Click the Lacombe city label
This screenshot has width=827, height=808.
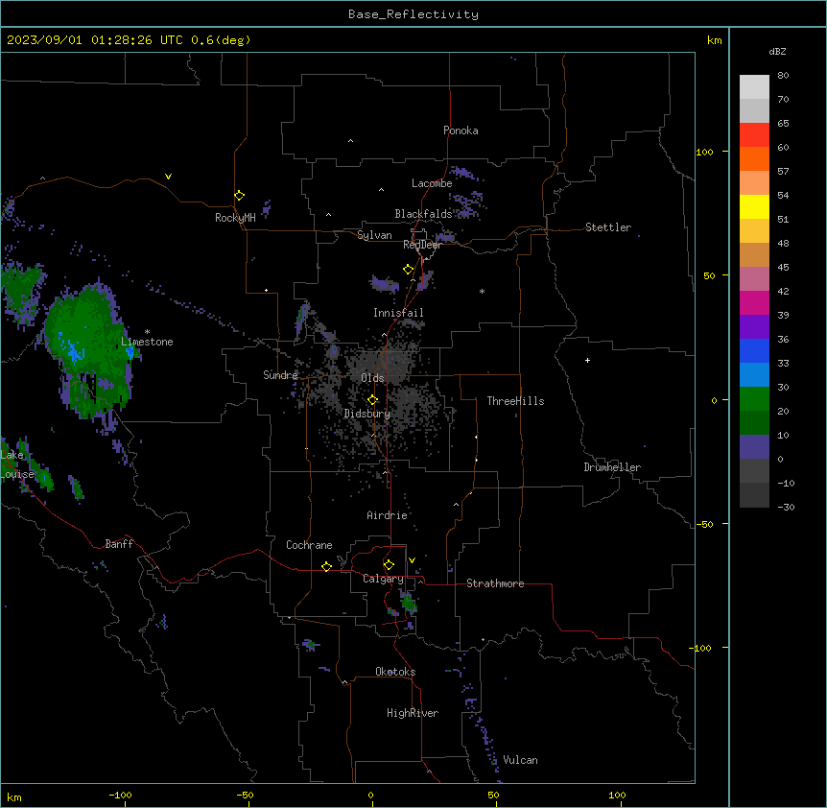432,183
